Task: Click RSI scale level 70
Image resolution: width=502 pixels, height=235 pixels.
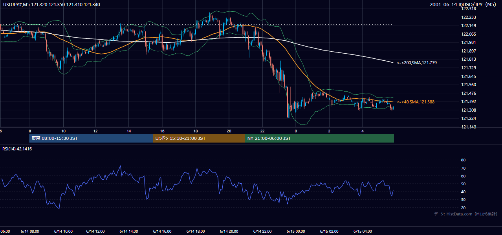Action: pyautogui.click(x=463, y=168)
